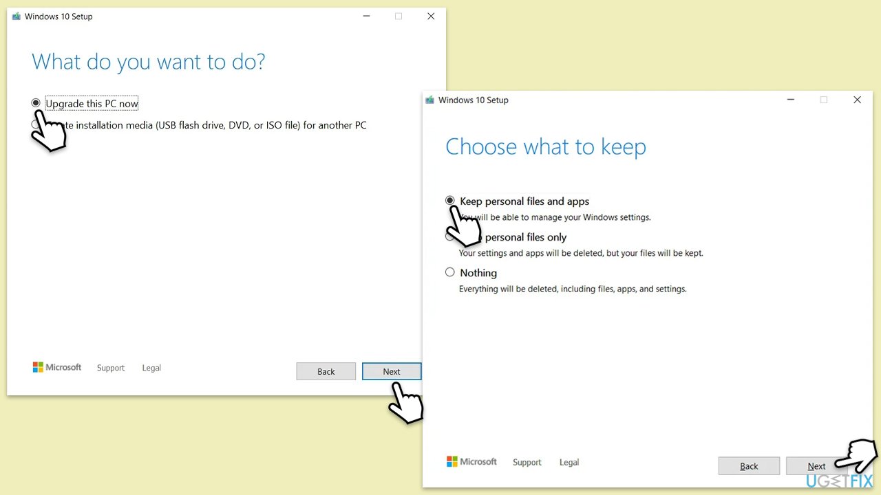Image resolution: width=881 pixels, height=495 pixels.
Task: Click 'Everything will be deleted' description text
Action: [x=573, y=289]
